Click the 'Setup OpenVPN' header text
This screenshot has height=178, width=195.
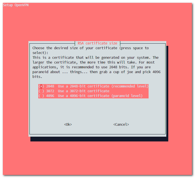click(16, 5)
